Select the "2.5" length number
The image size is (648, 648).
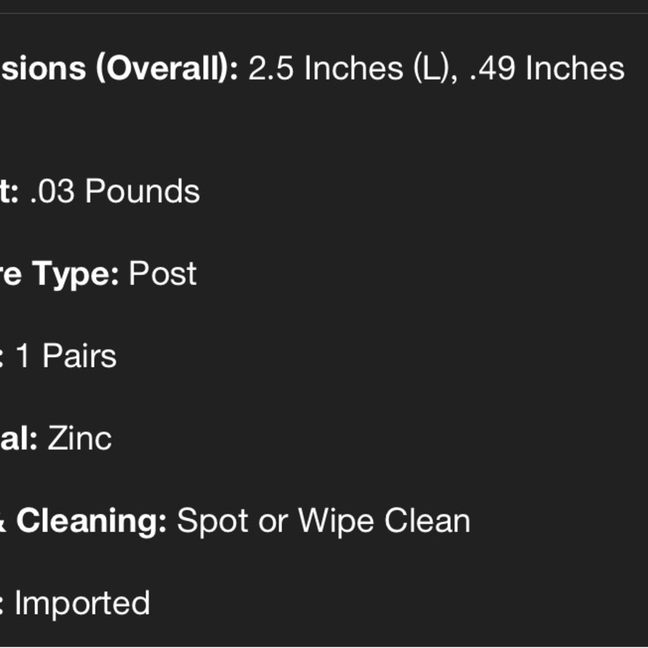pyautogui.click(x=271, y=68)
